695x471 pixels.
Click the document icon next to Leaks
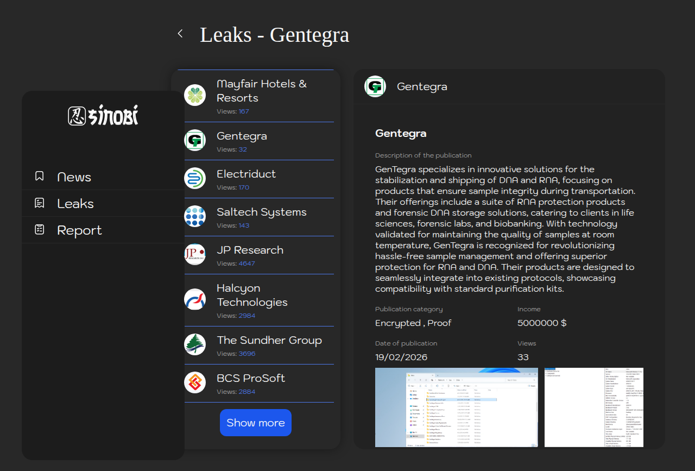click(40, 203)
